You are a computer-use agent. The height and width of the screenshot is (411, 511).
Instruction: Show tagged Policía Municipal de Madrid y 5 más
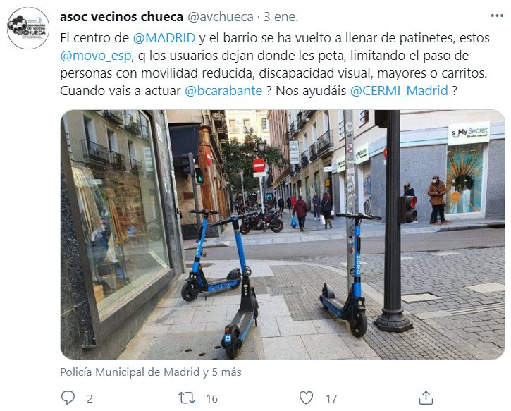(x=151, y=372)
